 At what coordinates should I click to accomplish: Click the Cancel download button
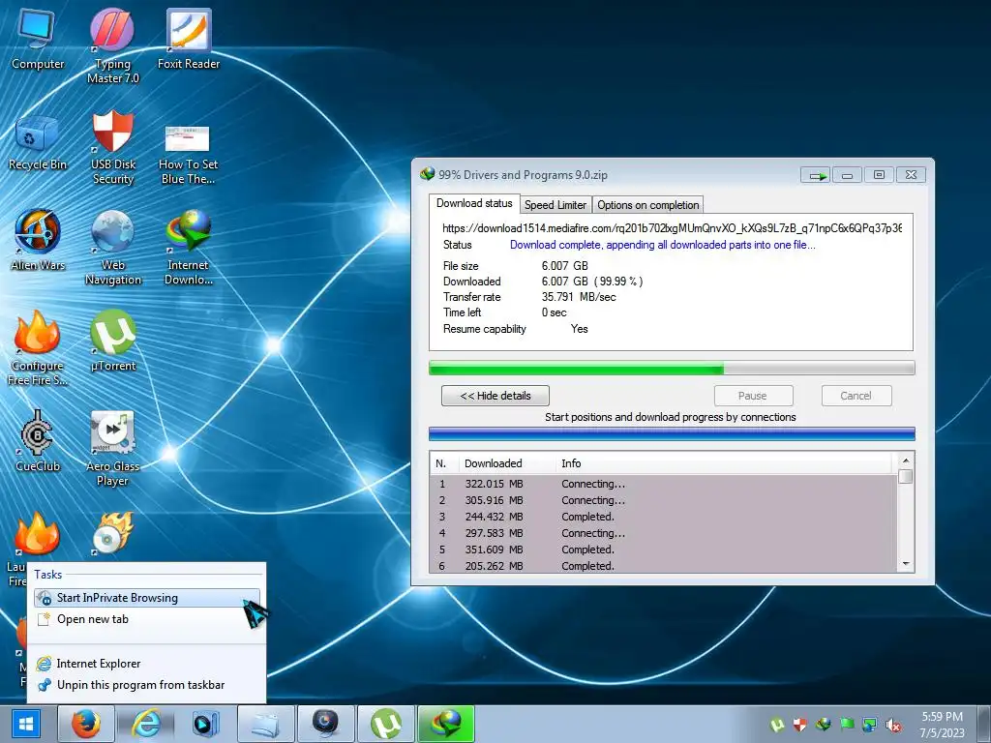856,396
